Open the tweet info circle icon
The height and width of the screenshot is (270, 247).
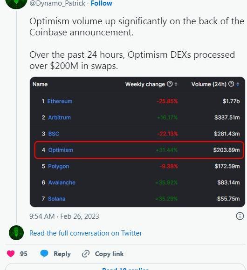coord(240,216)
